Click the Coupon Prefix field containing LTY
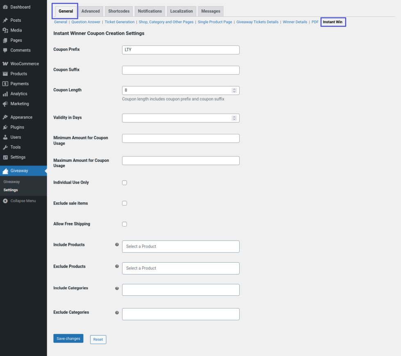The image size is (401, 356). [x=181, y=50]
